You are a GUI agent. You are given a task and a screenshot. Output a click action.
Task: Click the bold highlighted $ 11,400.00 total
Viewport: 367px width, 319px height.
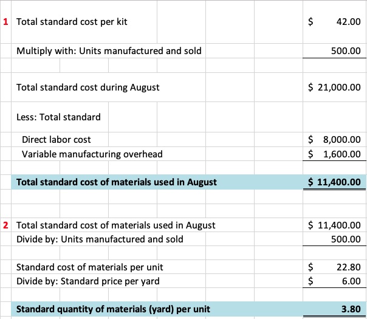tap(334, 182)
